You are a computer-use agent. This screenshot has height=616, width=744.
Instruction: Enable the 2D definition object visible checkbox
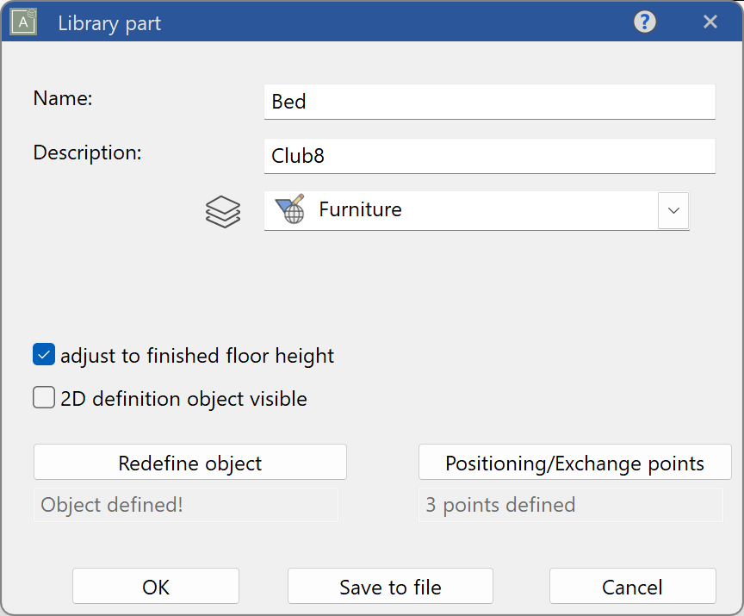pyautogui.click(x=43, y=397)
